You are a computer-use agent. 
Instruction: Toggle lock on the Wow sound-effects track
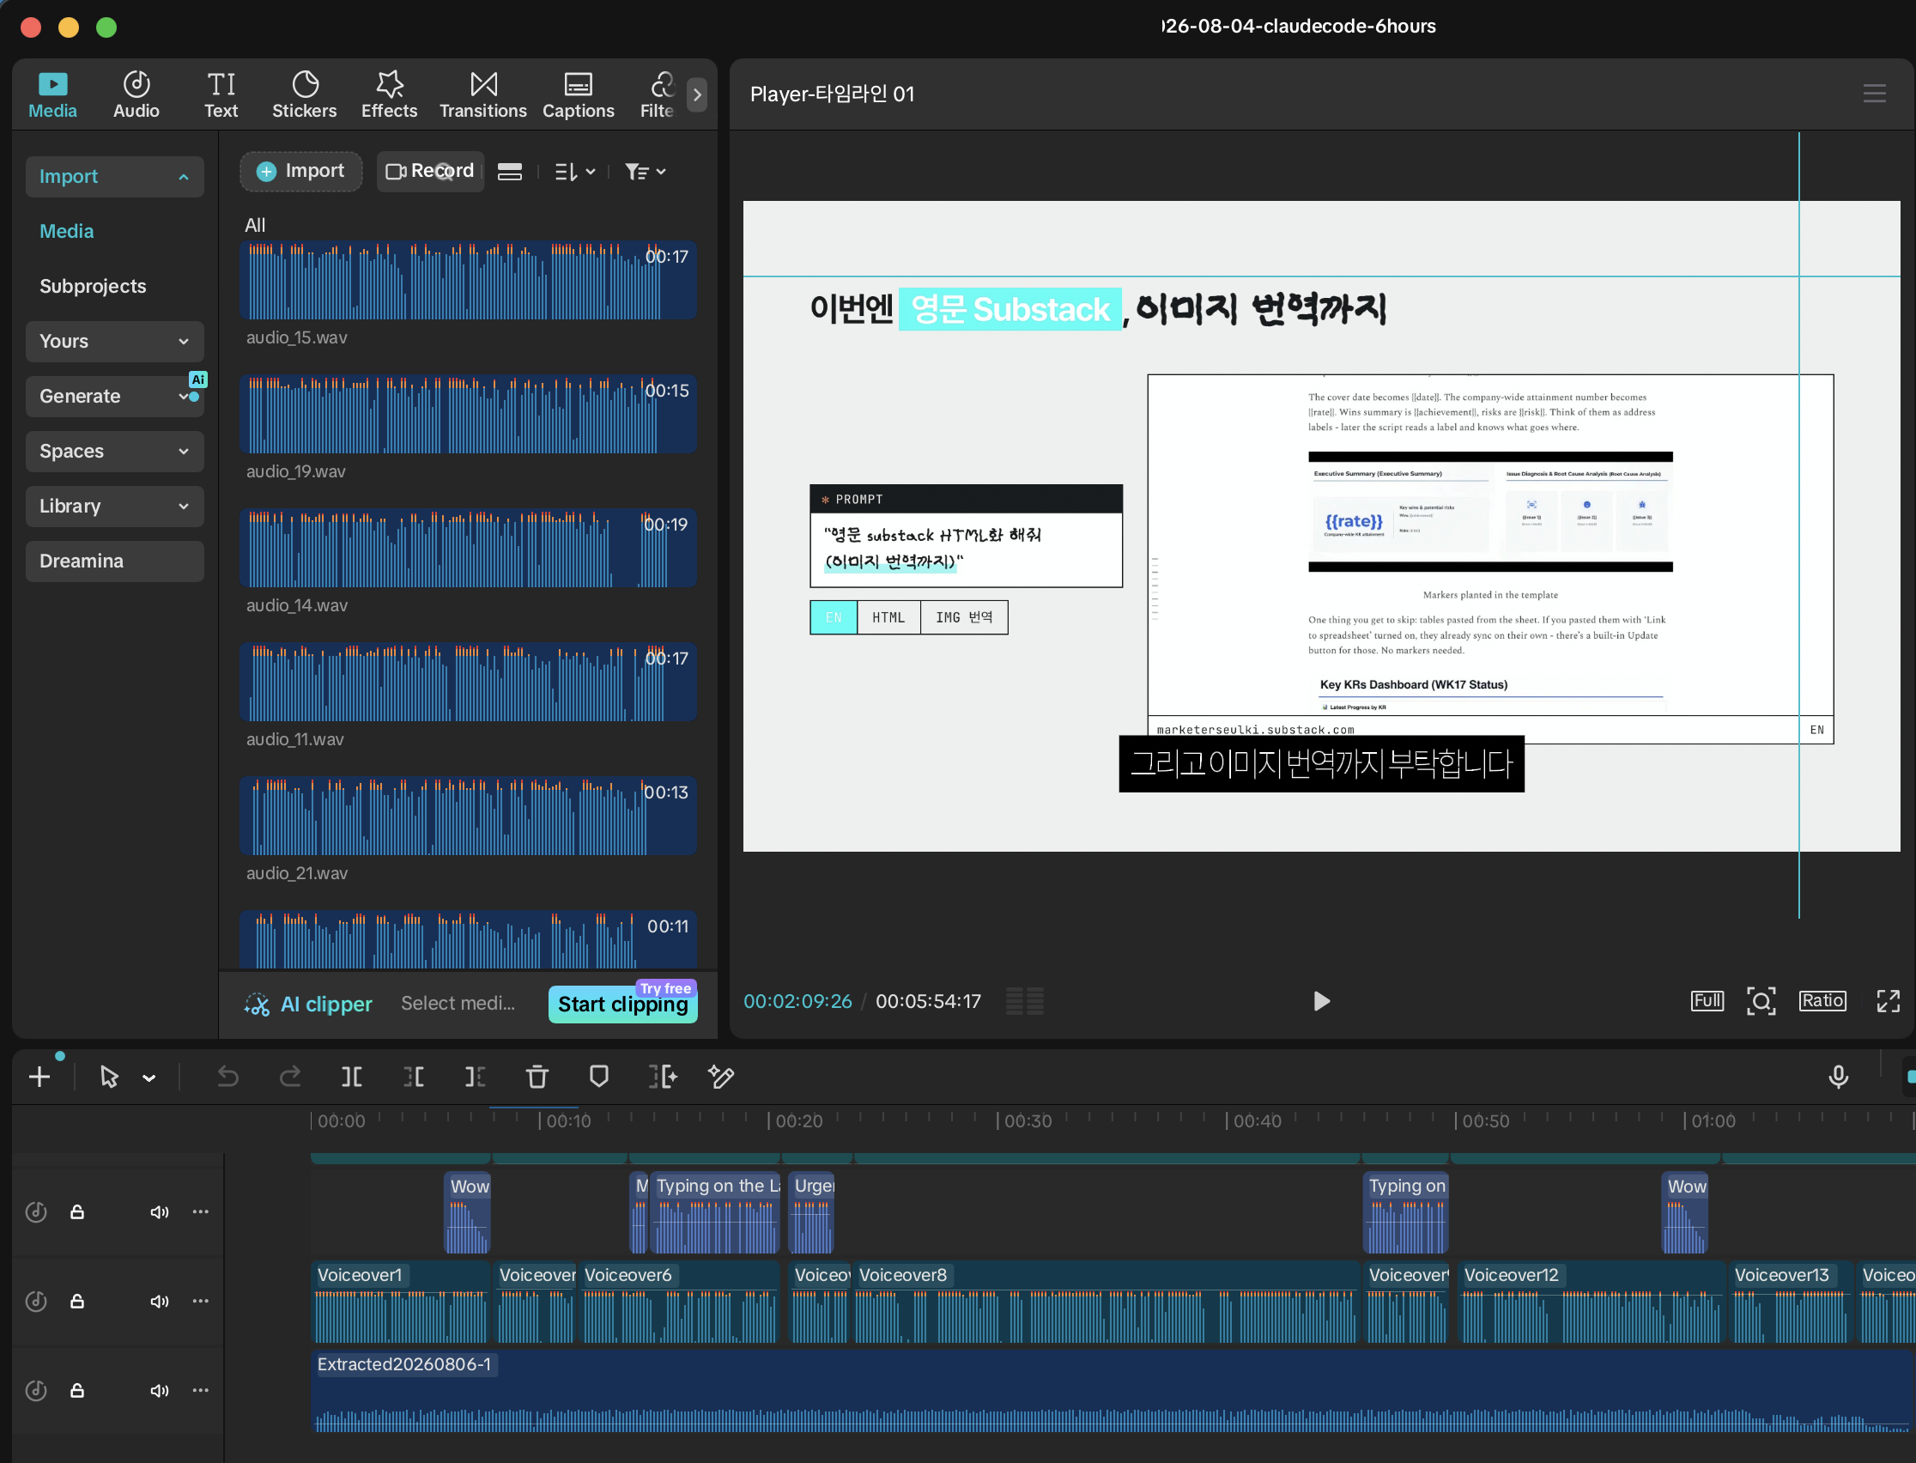pyautogui.click(x=76, y=1212)
